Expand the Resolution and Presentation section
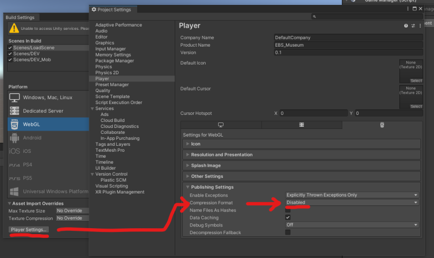The width and height of the screenshot is (434, 258). [x=221, y=154]
